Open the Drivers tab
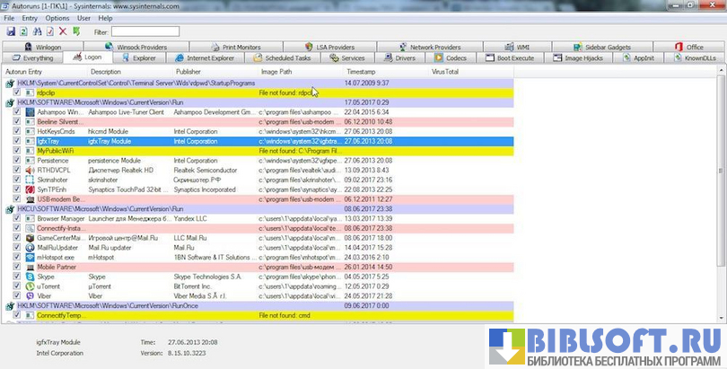Screen dimensions: 727x369 coord(399,57)
